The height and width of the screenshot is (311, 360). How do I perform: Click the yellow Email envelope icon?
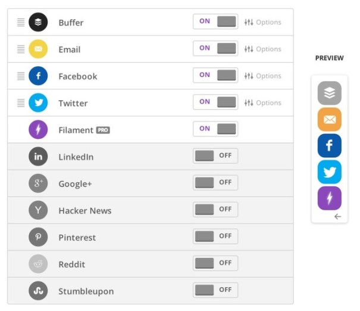point(38,49)
